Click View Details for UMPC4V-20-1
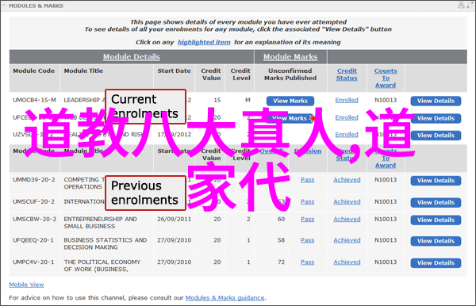This screenshot has height=306, width=476. [x=436, y=263]
